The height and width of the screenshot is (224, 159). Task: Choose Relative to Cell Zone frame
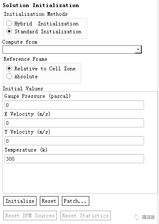click(9, 68)
